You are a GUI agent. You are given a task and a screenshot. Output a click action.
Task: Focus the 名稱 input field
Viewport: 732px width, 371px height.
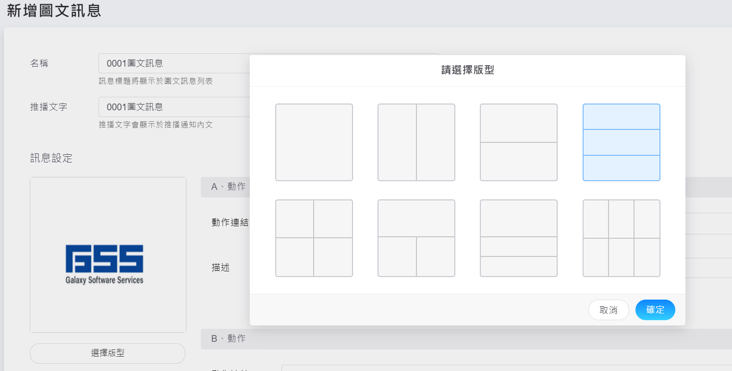point(173,63)
